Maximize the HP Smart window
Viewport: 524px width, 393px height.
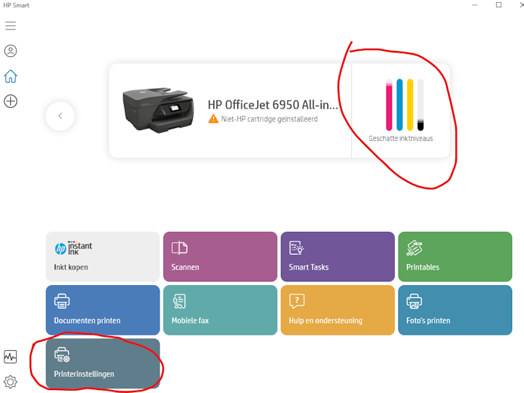[499, 5]
